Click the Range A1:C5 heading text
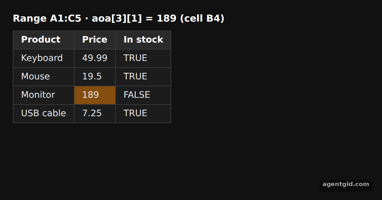This screenshot has height=200, width=382. coord(47,18)
